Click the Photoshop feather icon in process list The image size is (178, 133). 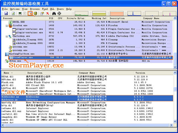(10, 36)
